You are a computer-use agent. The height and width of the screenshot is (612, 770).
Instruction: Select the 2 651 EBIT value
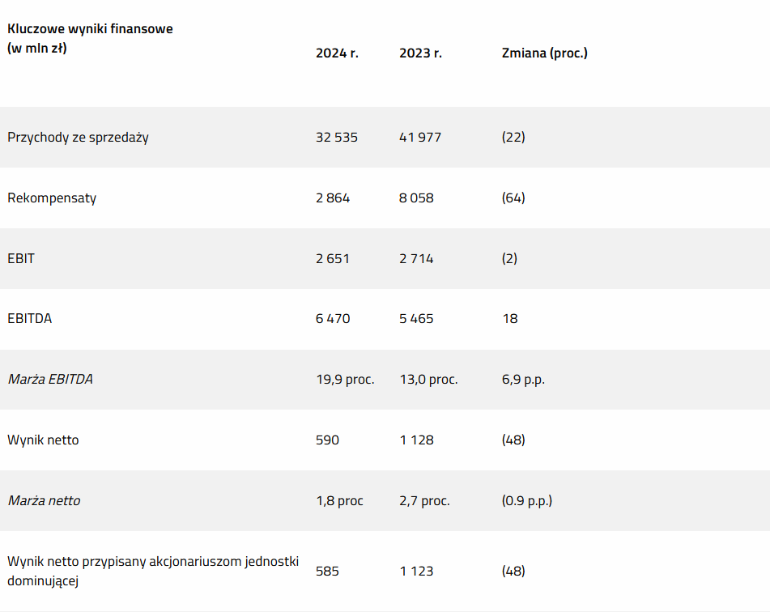click(333, 258)
